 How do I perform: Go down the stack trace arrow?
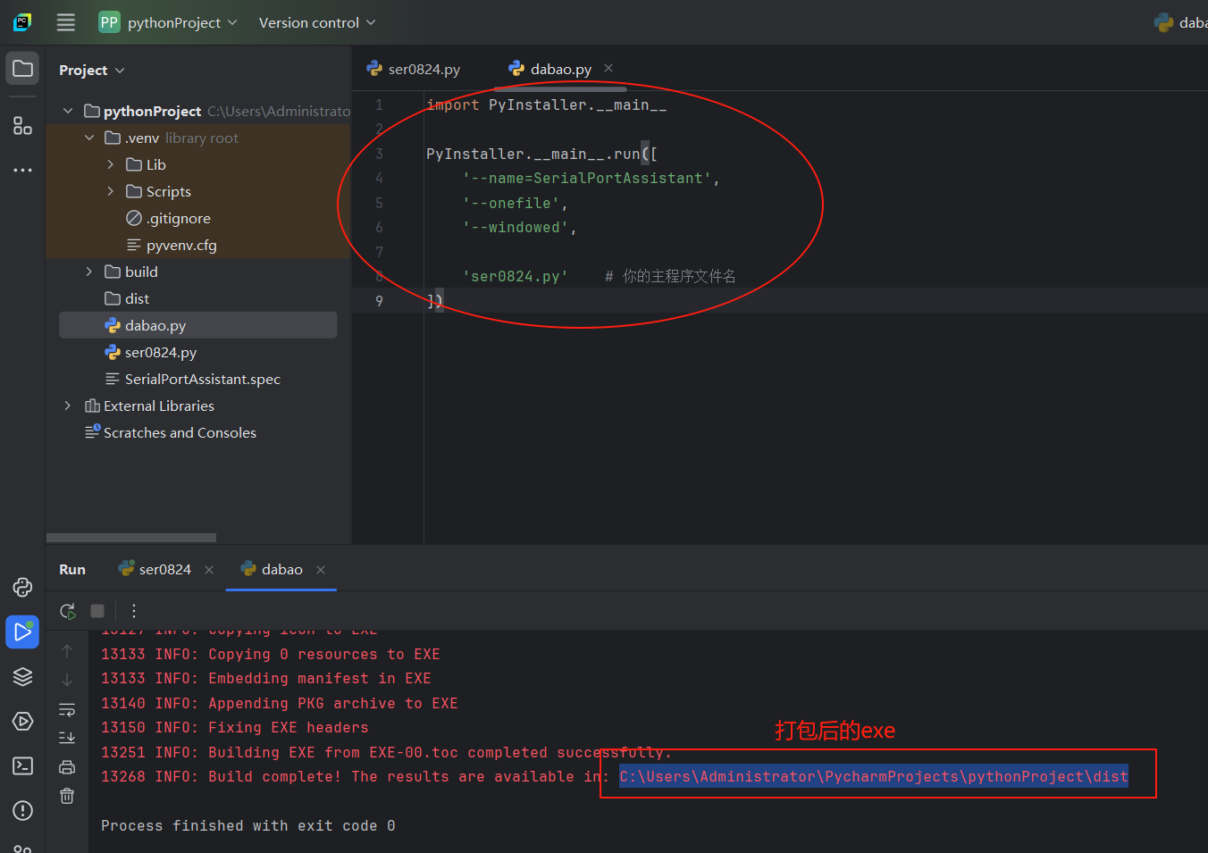(x=67, y=680)
